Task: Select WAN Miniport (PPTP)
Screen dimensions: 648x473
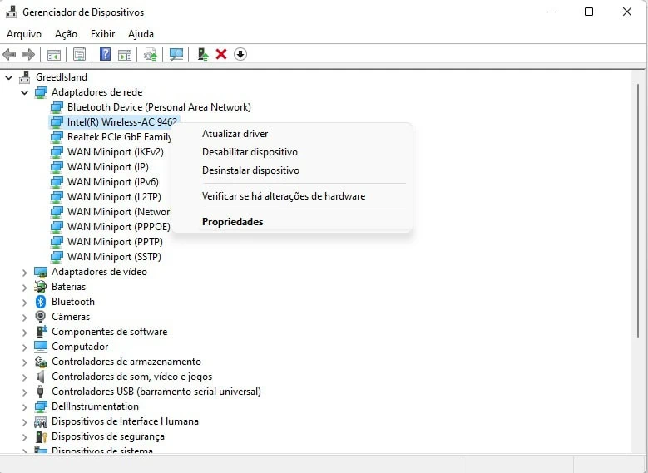Action: pyautogui.click(x=115, y=242)
